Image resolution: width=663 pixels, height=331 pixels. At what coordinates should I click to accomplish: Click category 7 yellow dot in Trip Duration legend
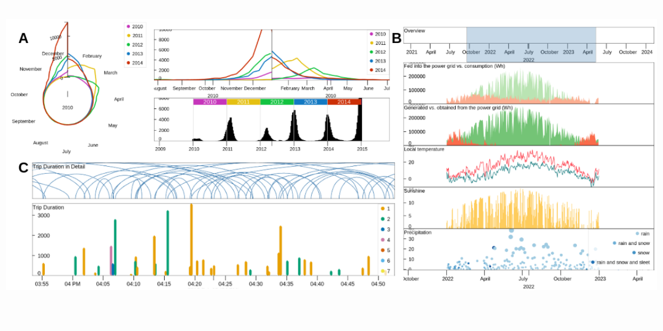click(x=383, y=271)
